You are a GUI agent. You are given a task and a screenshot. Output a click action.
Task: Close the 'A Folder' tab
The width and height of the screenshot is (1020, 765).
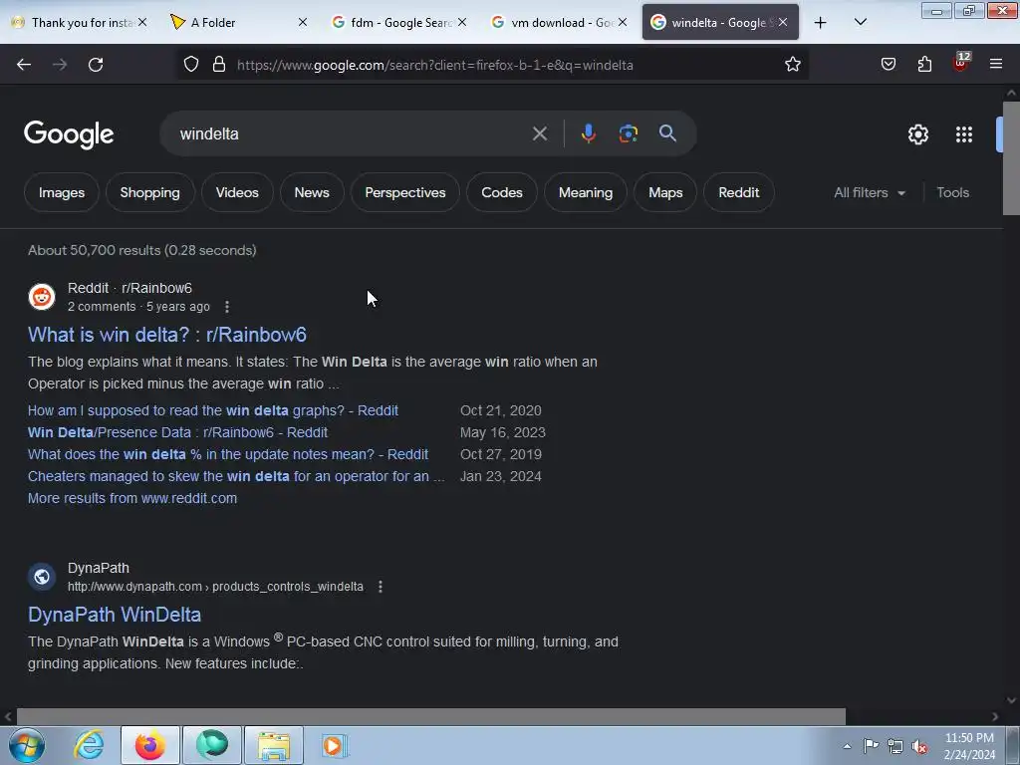(303, 23)
